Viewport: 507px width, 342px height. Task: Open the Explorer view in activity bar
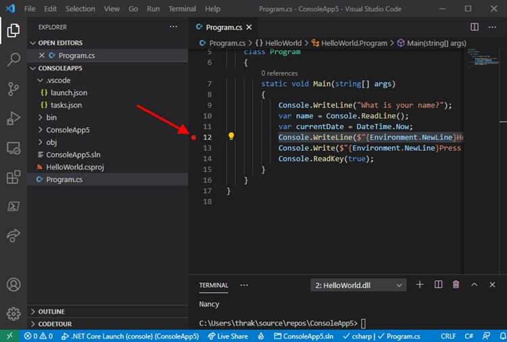[x=14, y=30]
